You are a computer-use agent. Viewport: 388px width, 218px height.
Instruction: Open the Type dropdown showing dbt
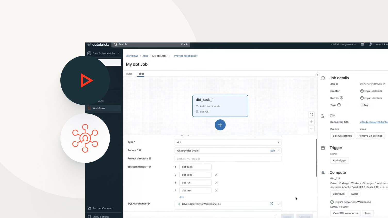click(x=228, y=142)
